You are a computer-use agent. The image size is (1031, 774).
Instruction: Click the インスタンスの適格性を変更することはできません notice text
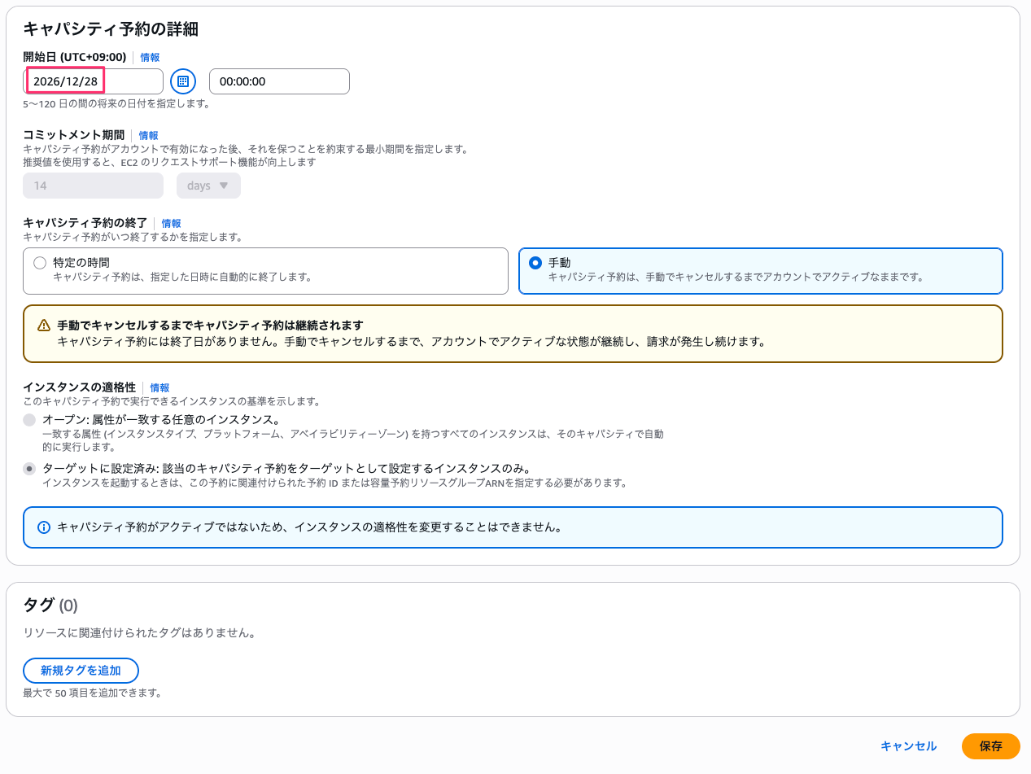(x=309, y=527)
